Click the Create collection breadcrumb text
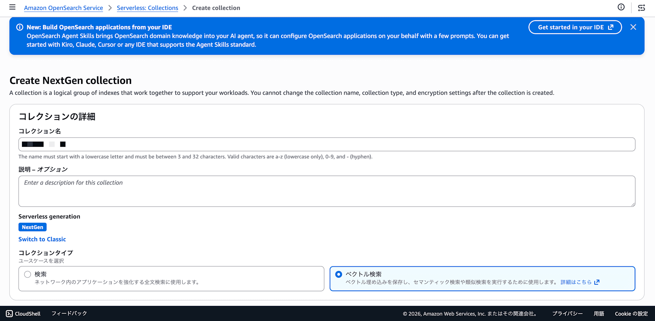 tap(216, 8)
